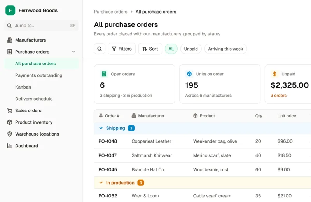Click the $96.00 unit price value

pos(285,141)
